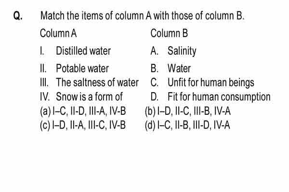
Task: Click 'Unfit for human beings' entry
Action: pos(211,83)
